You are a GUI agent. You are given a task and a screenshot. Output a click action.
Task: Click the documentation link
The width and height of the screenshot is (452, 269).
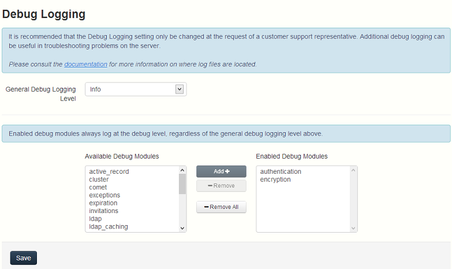coord(85,64)
